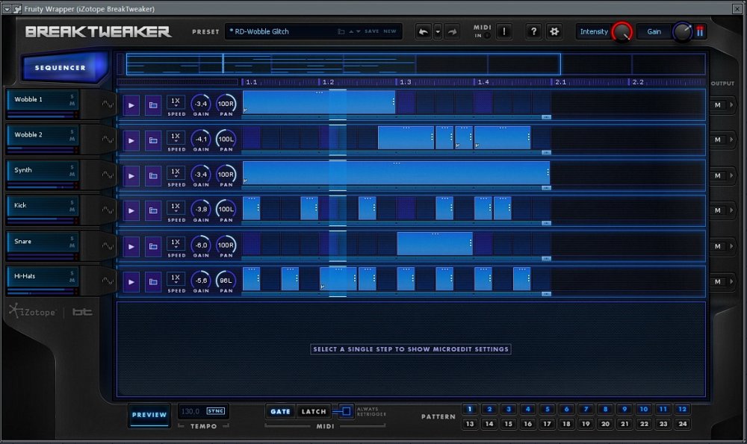
Task: Click the MIDI panic exclamation button
Action: pyautogui.click(x=504, y=32)
